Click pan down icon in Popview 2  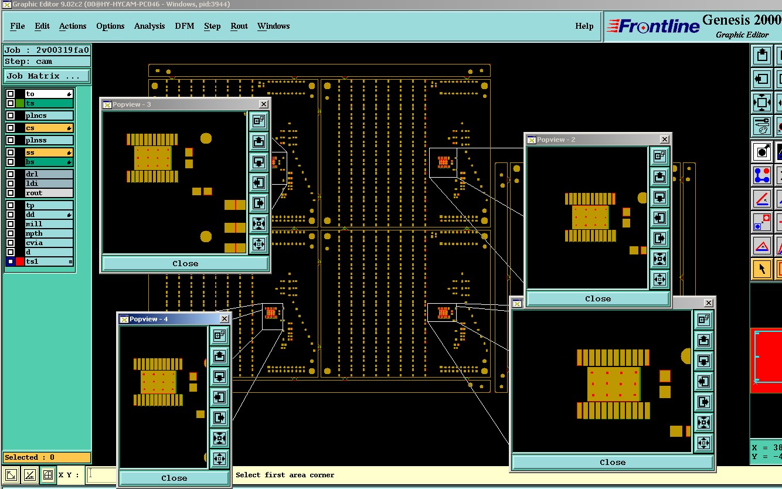pyautogui.click(x=659, y=197)
